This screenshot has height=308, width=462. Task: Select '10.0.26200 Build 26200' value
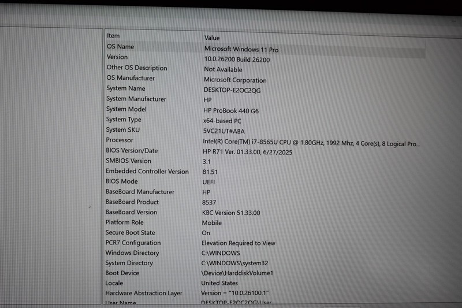click(x=237, y=60)
